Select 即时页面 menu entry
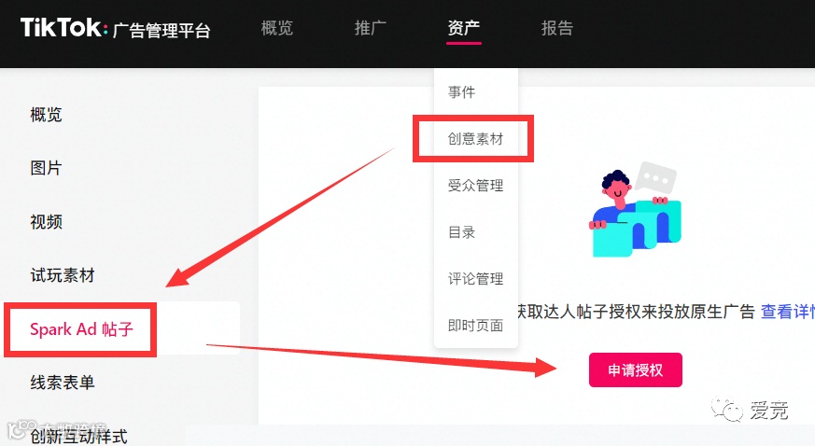Viewport: 815px width, 446px height. tap(475, 326)
